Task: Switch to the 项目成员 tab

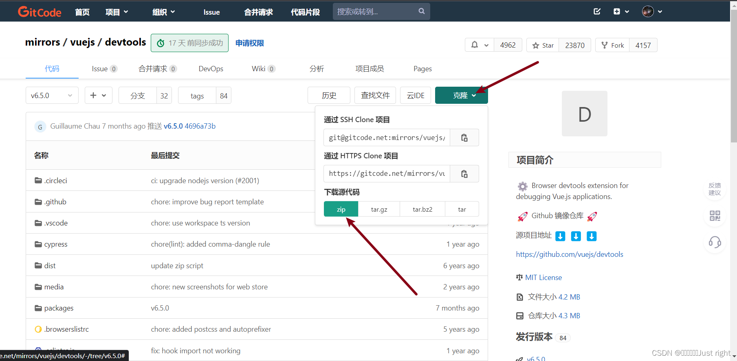Action: [370, 69]
